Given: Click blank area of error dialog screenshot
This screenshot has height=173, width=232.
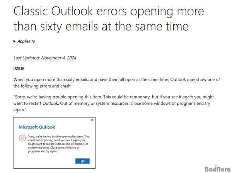Looking at the screenshot, I should 44,161.
